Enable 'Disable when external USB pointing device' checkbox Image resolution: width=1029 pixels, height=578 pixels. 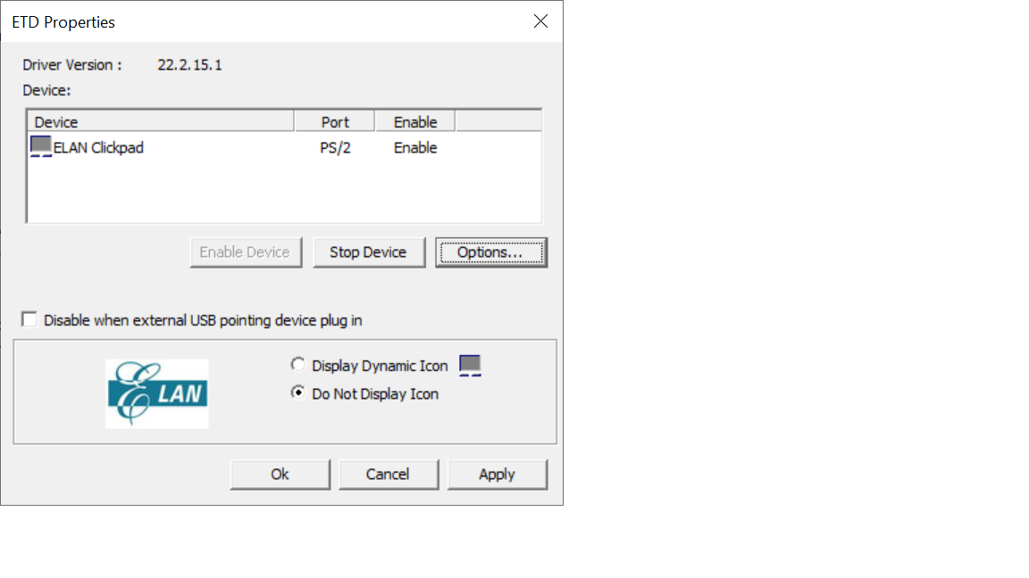(x=29, y=319)
